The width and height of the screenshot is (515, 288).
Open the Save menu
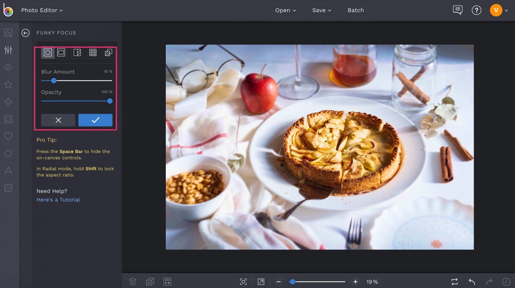pos(321,10)
